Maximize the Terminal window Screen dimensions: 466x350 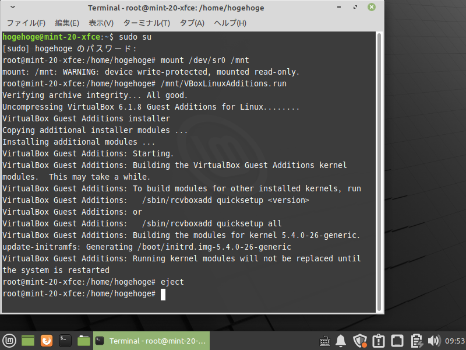coord(355,7)
